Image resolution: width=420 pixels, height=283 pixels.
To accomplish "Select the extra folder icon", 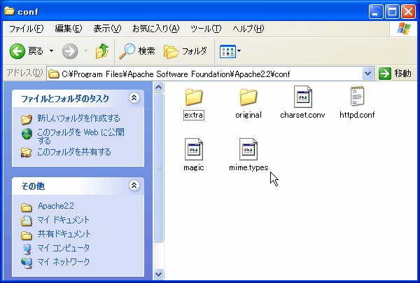I will coord(194,97).
